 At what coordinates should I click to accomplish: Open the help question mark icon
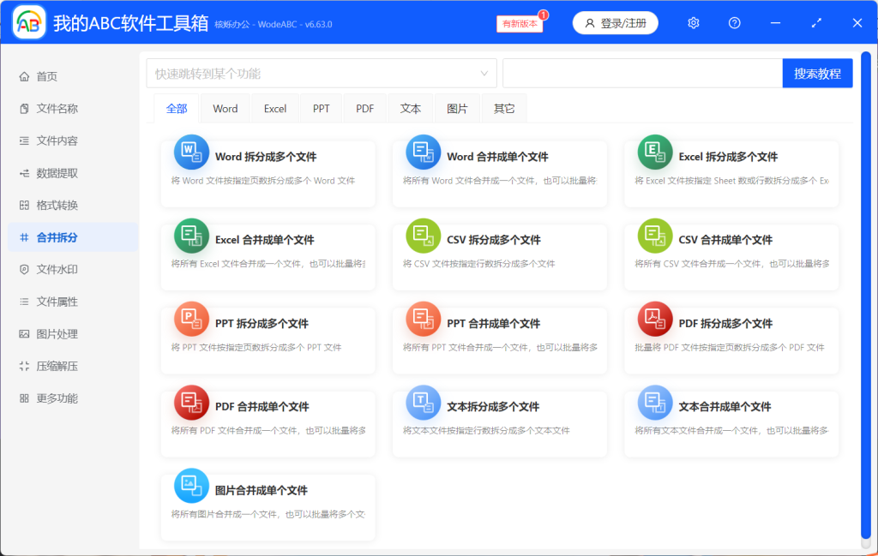point(734,23)
